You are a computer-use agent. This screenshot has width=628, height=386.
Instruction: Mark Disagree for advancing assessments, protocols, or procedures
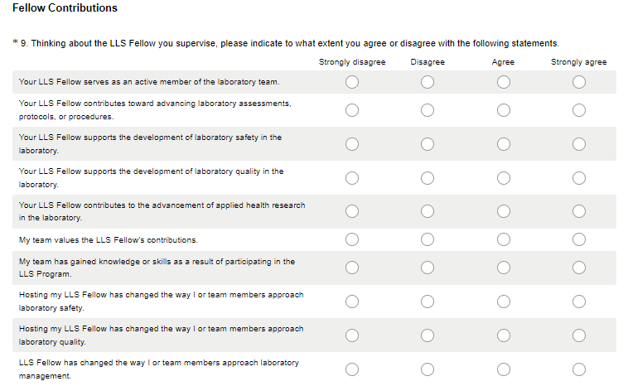coord(428,109)
